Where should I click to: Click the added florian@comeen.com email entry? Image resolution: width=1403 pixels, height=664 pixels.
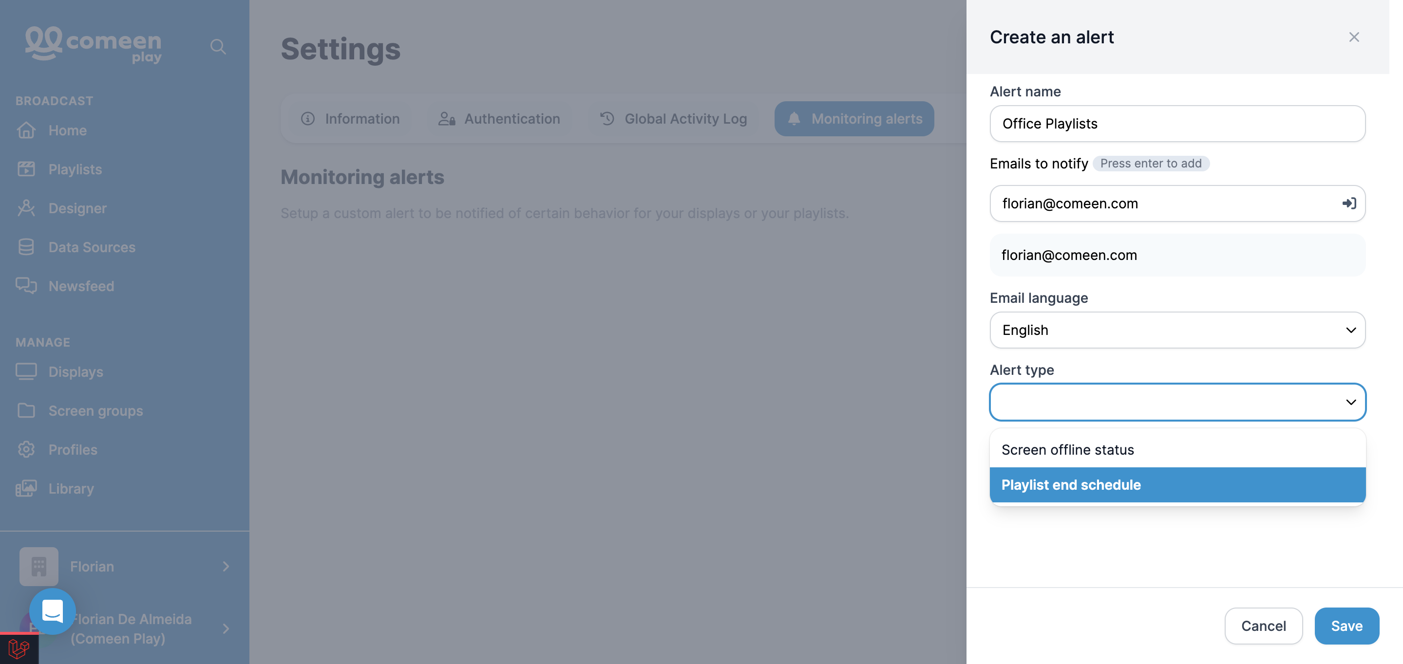pos(1177,255)
